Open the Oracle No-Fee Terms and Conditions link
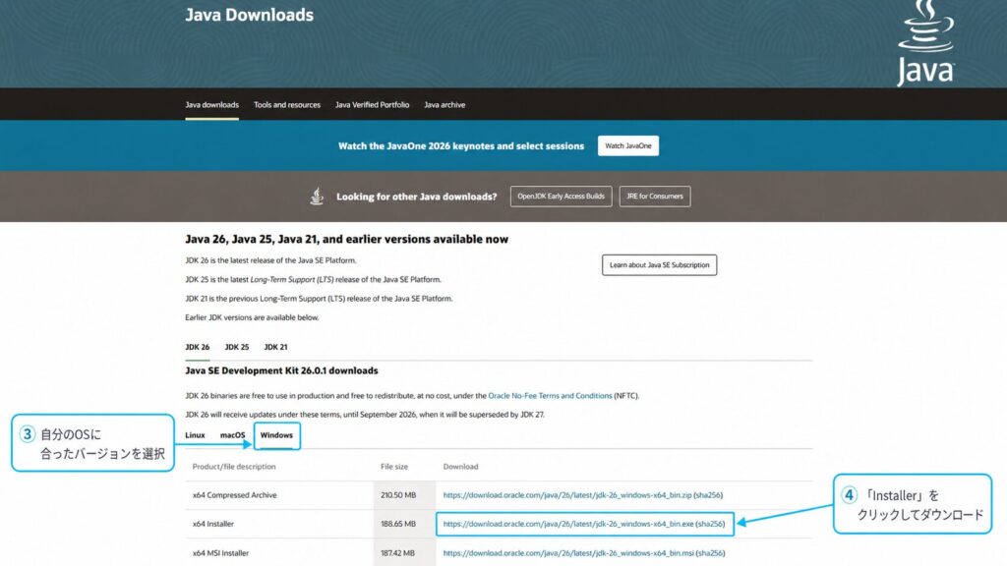Screen dimensions: 1007x566 (x=550, y=396)
